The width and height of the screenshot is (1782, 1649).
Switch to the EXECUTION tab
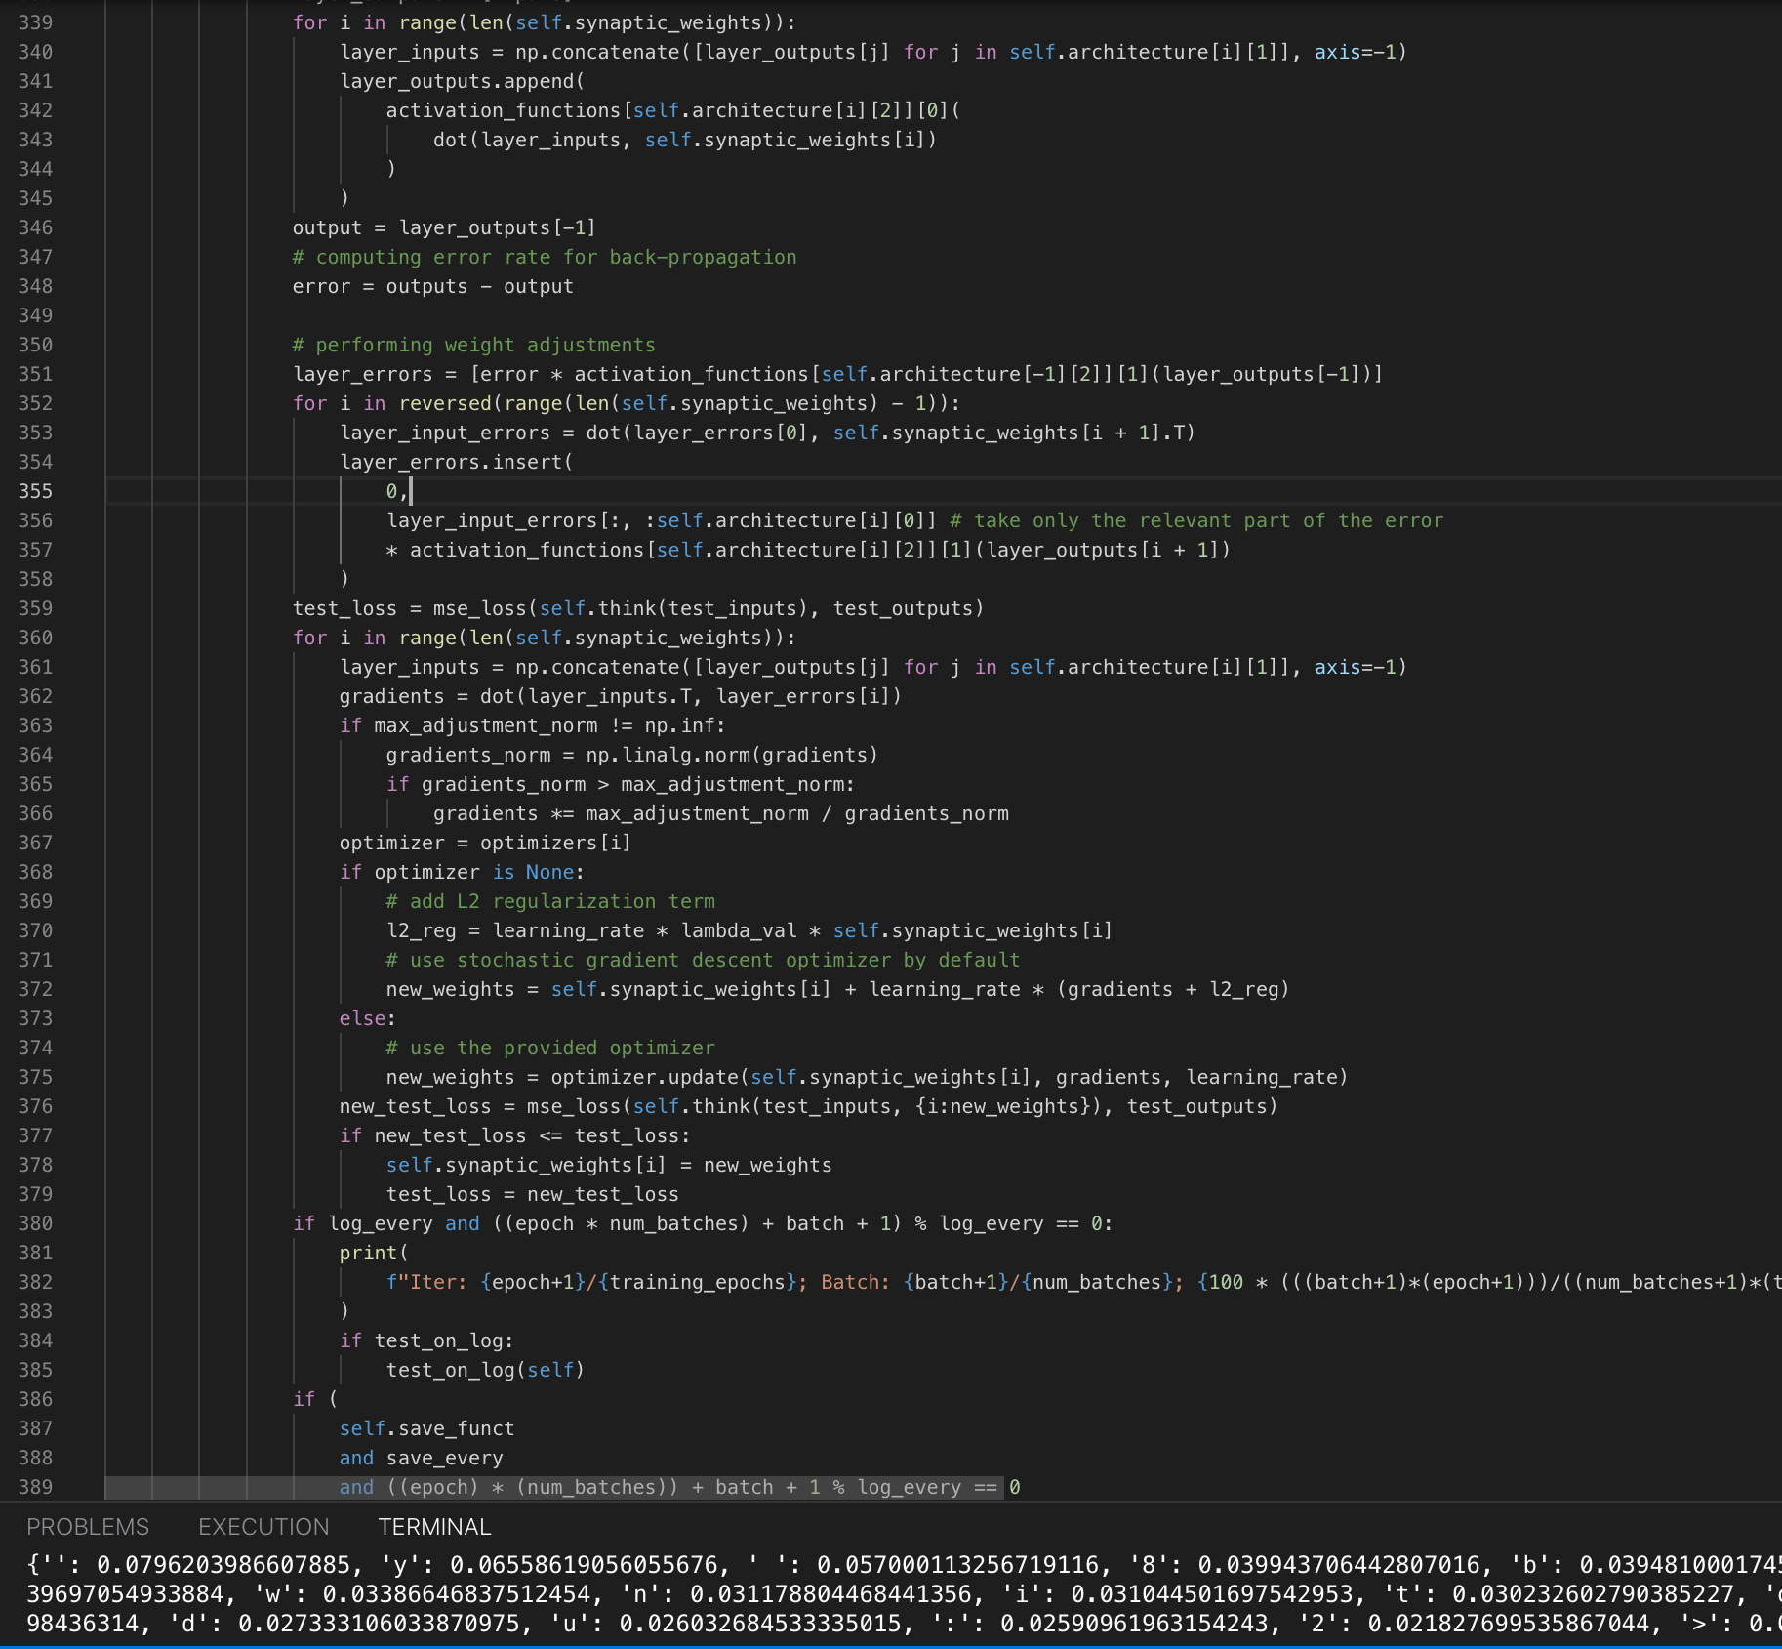point(263,1527)
